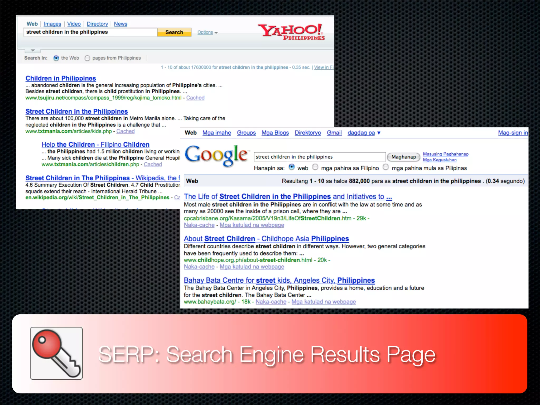This screenshot has height=405, width=540.
Task: Open 'Masusing Paghahanap' advanced search link
Action: (x=446, y=154)
